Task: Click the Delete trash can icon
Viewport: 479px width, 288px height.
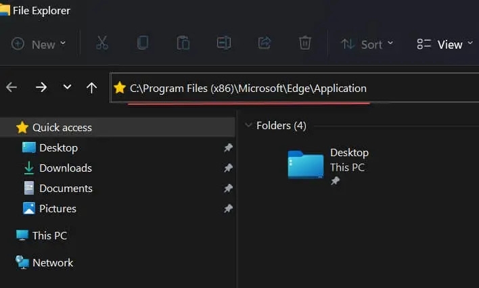Action: (304, 43)
